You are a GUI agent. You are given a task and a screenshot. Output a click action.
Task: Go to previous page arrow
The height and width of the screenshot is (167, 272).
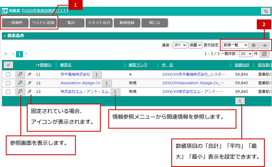pyautogui.click(x=13, y=54)
